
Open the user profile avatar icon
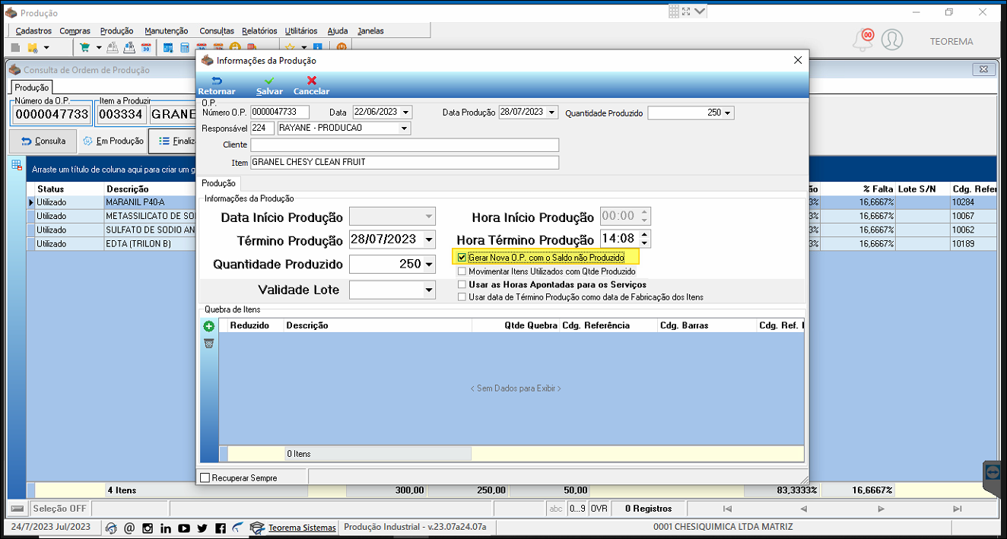(x=892, y=40)
